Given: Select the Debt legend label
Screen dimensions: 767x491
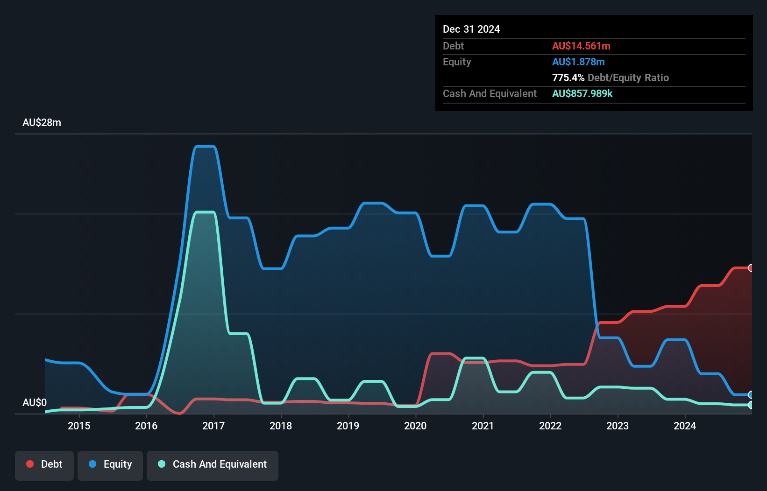Looking at the screenshot, I should coord(51,464).
